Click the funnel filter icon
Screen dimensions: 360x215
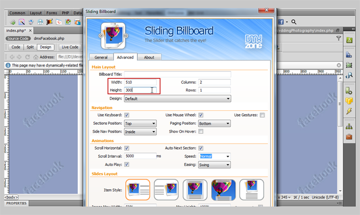pyautogui.click(x=338, y=39)
